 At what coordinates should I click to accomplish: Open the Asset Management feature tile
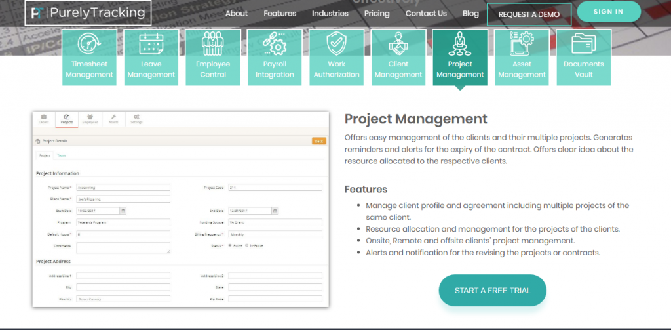coord(522,58)
